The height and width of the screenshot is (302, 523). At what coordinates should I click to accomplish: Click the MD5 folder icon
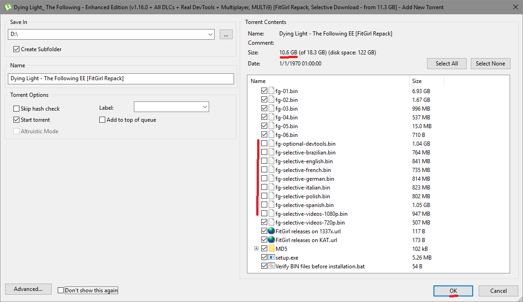[x=271, y=249]
